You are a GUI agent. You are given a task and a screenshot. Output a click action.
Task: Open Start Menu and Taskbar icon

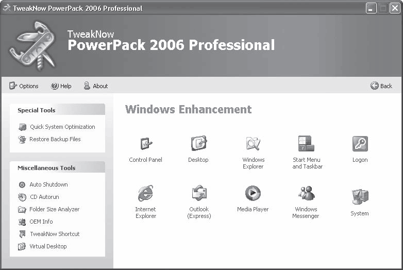pos(306,144)
